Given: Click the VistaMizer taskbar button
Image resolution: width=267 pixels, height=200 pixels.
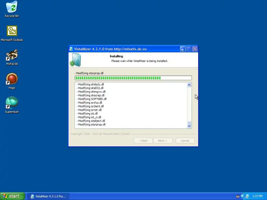Looking at the screenshot, I should point(48,196).
